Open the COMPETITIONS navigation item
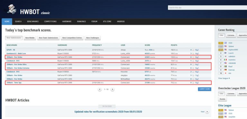Image resolution: width=247 pixels, height=119 pixels. (50, 22)
